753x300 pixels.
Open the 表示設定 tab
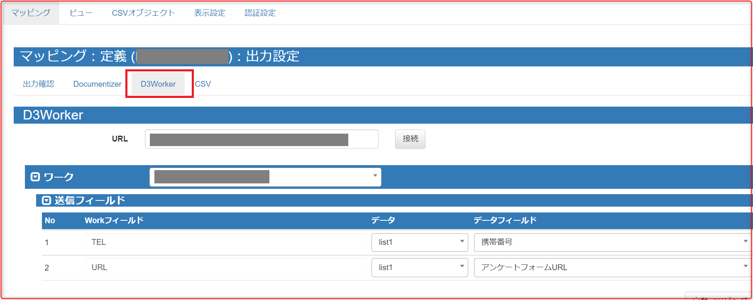(210, 13)
